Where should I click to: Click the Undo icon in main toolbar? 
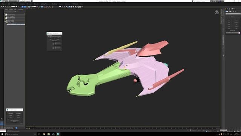[1, 7]
